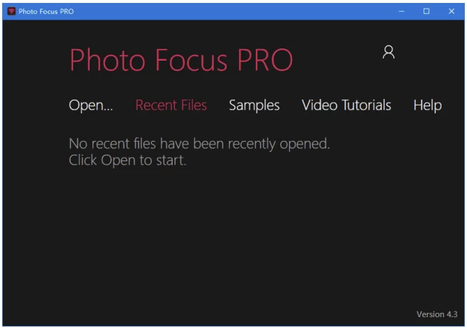The height and width of the screenshot is (328, 467).
Task: Close the Photo Focus PRO window
Action: click(451, 11)
